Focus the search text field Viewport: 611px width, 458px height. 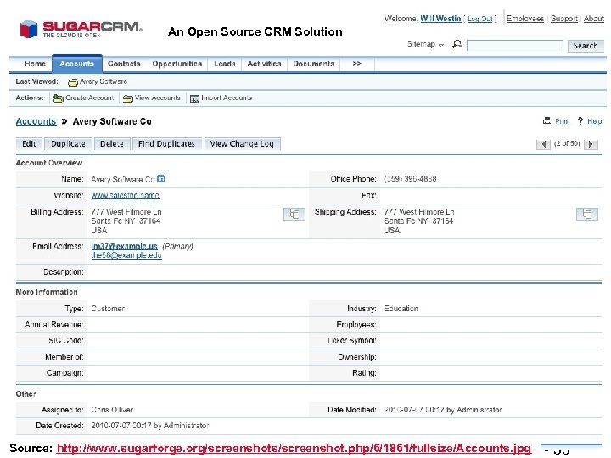tap(515, 46)
